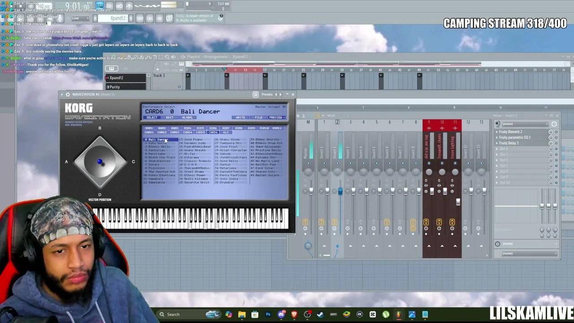Toggle mute LED on the Stove Lighting track
574x323 pixels.
(x=455, y=164)
